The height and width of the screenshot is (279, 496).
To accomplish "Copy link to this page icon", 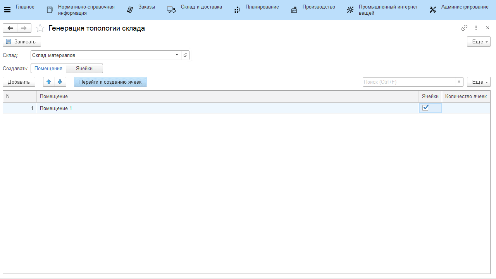I will [464, 28].
